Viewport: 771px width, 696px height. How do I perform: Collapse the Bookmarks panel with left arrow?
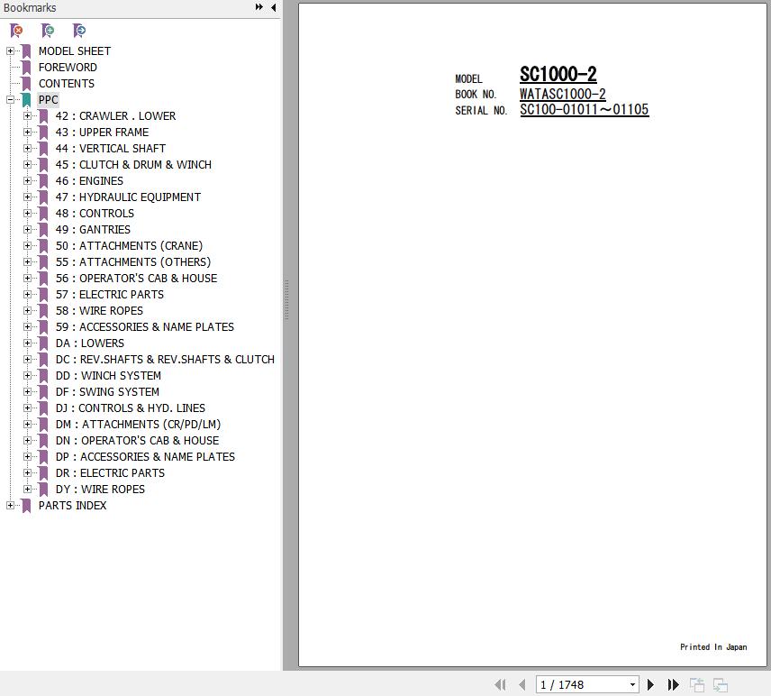[274, 7]
